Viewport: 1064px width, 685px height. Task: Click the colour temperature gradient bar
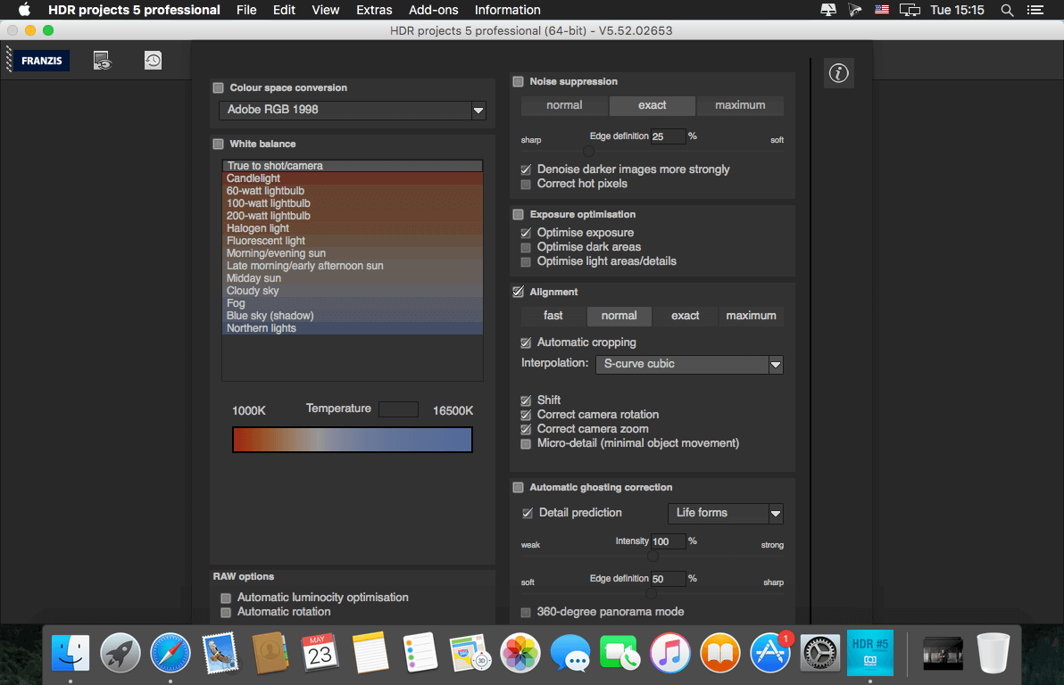353,440
